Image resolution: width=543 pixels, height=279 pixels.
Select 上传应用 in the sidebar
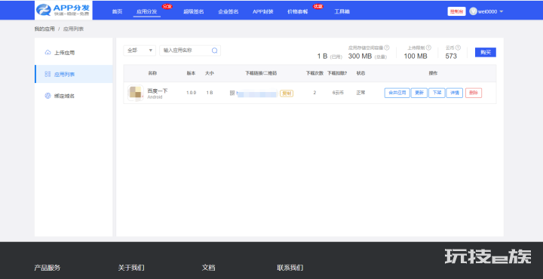tap(74, 53)
